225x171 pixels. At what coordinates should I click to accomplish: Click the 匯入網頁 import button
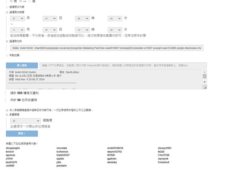(x=22, y=65)
